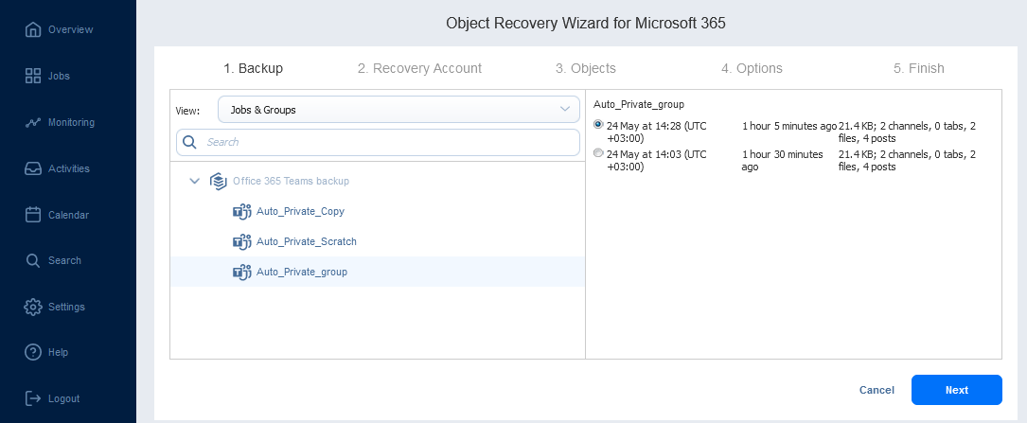This screenshot has width=1027, height=423.
Task: Click the Office 365 Teams backup label
Action: 291,181
